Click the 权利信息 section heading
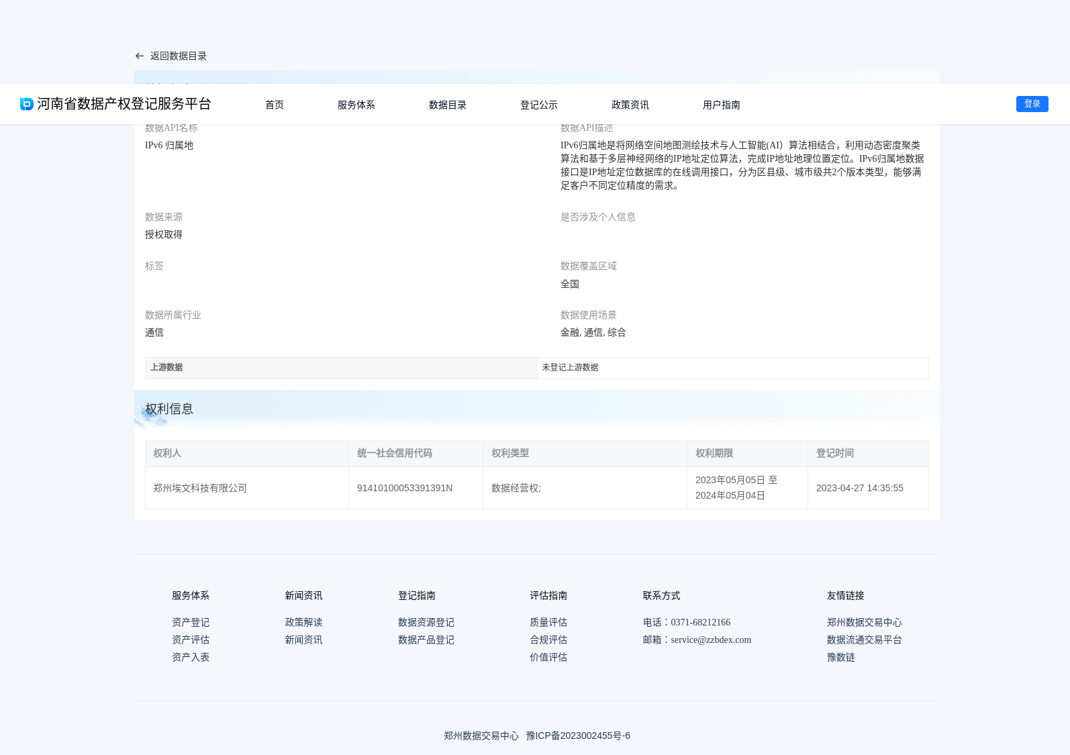Viewport: 1070px width, 755px height. pyautogui.click(x=169, y=409)
